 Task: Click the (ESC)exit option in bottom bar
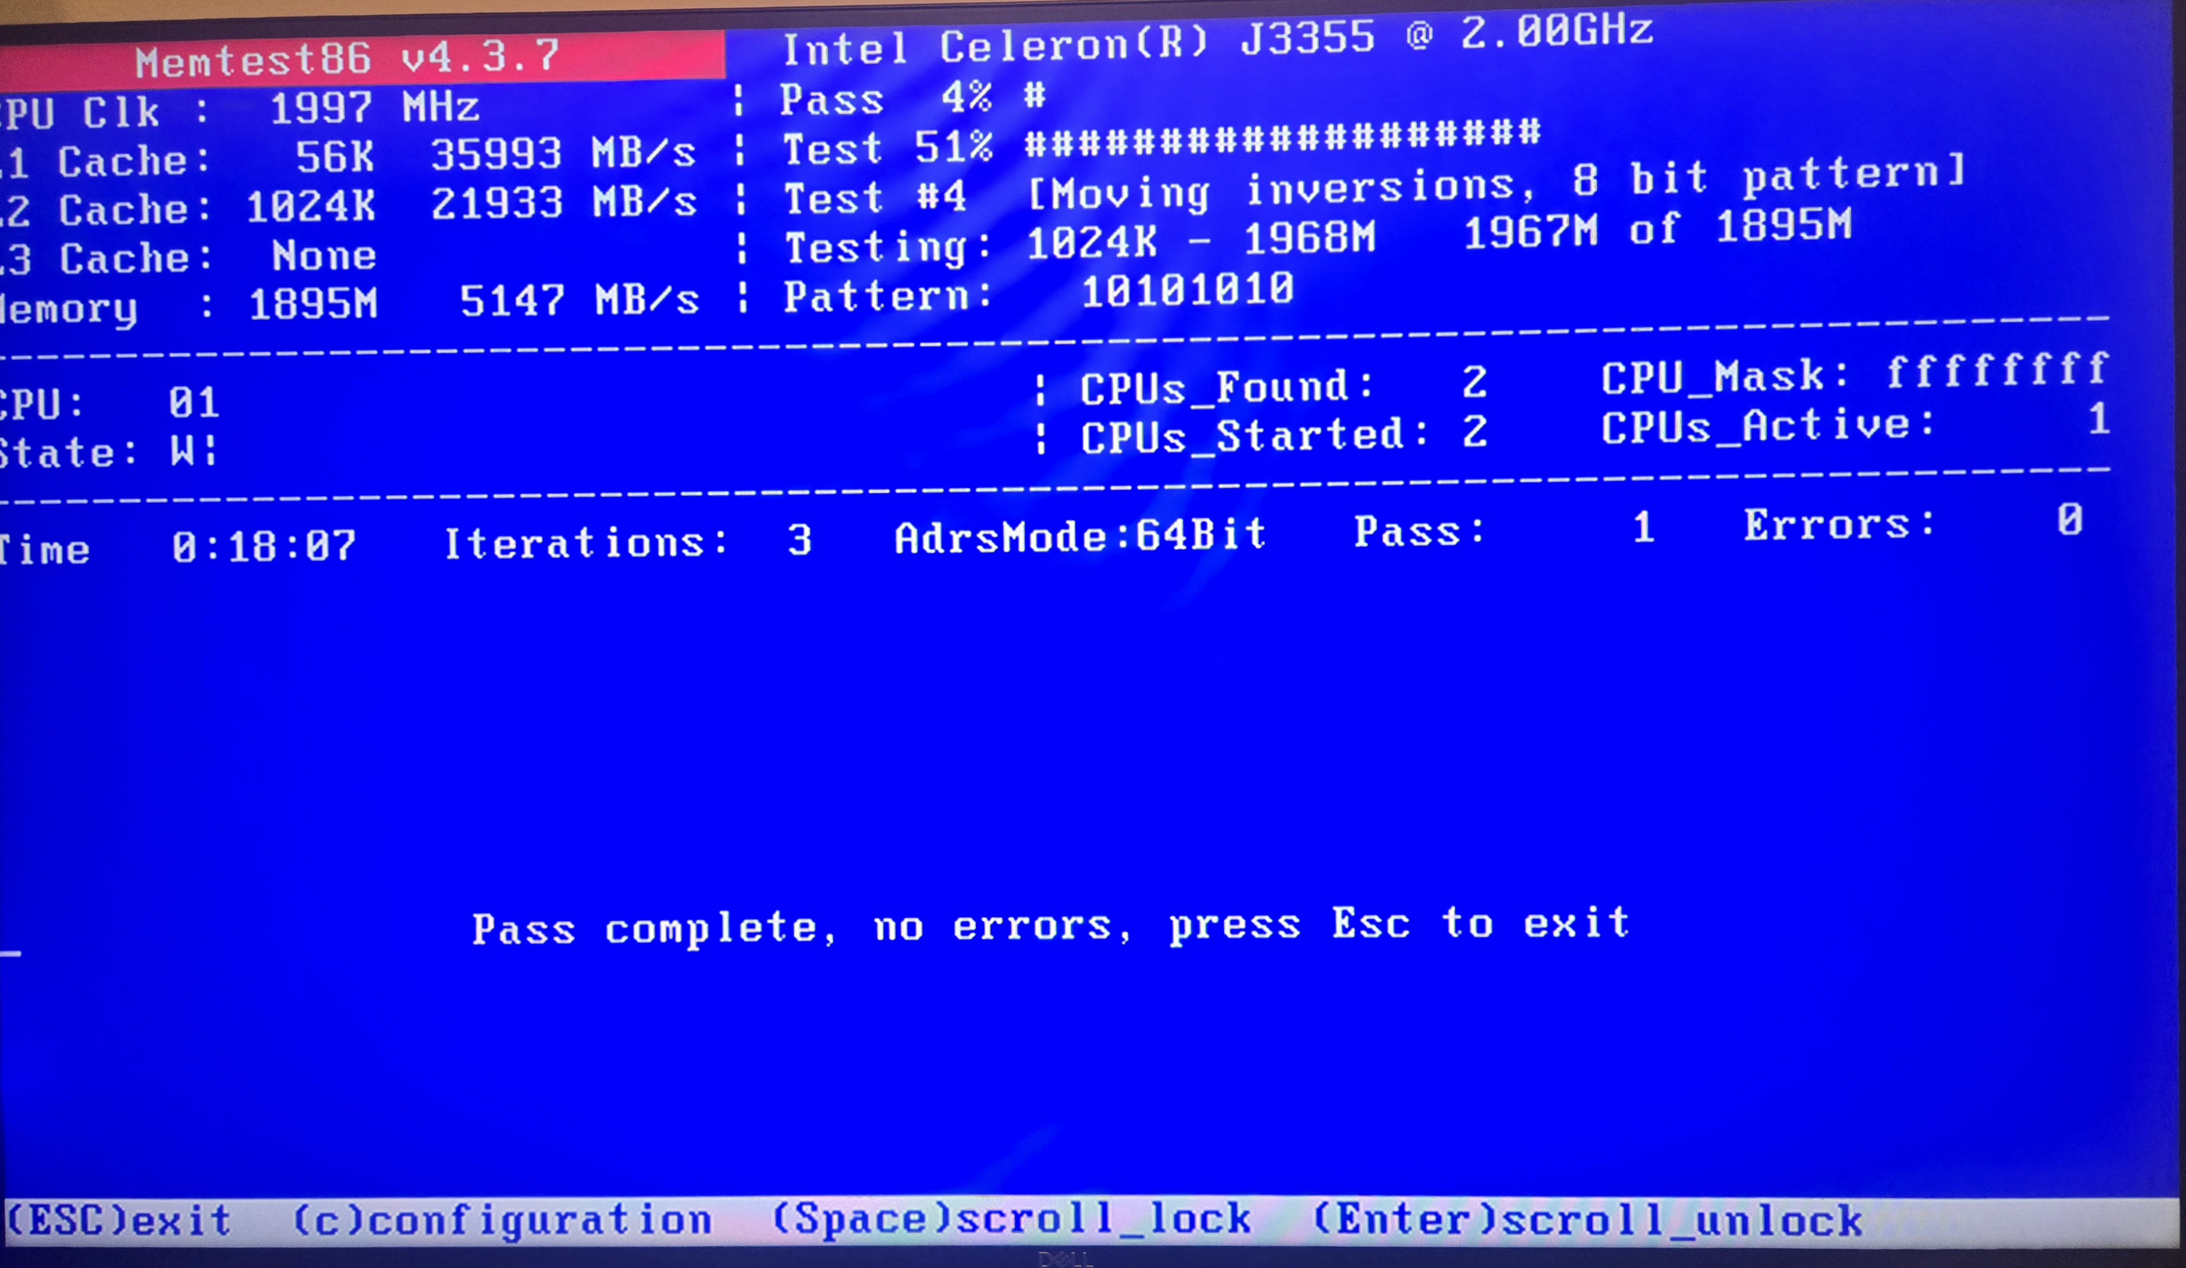point(120,1221)
